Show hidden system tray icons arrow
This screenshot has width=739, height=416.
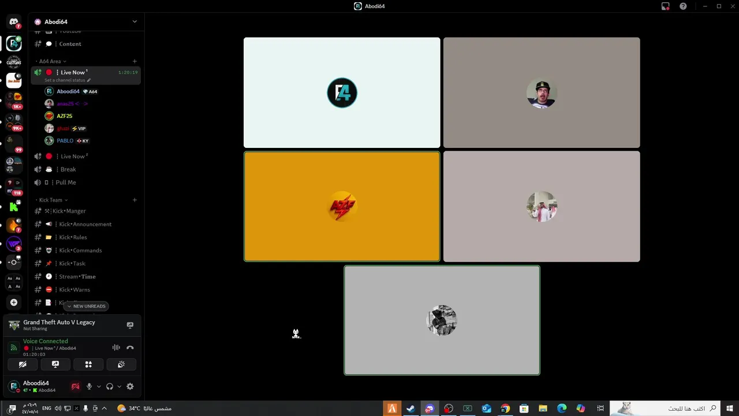click(104, 408)
